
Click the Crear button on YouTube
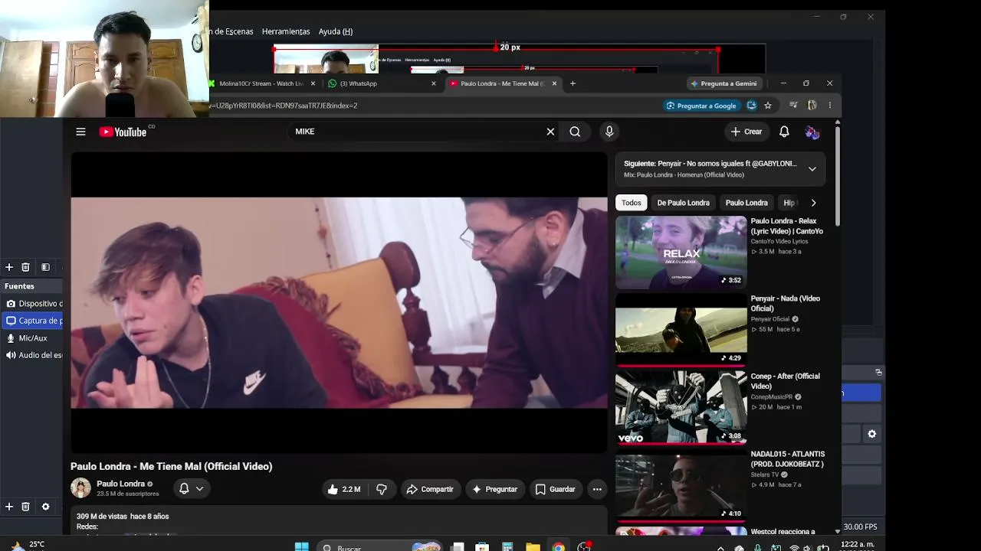[x=746, y=132]
